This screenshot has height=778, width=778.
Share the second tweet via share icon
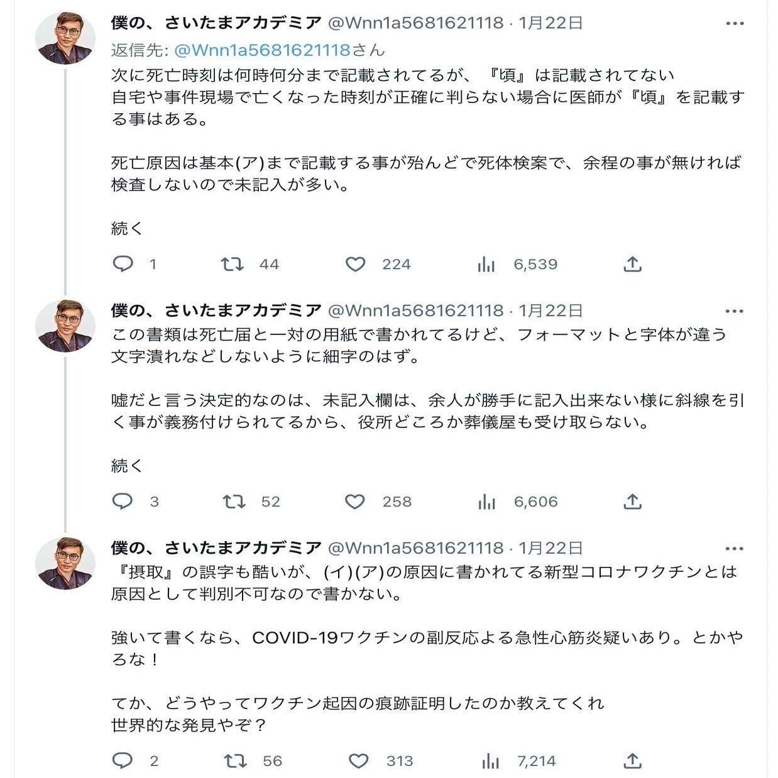point(632,501)
